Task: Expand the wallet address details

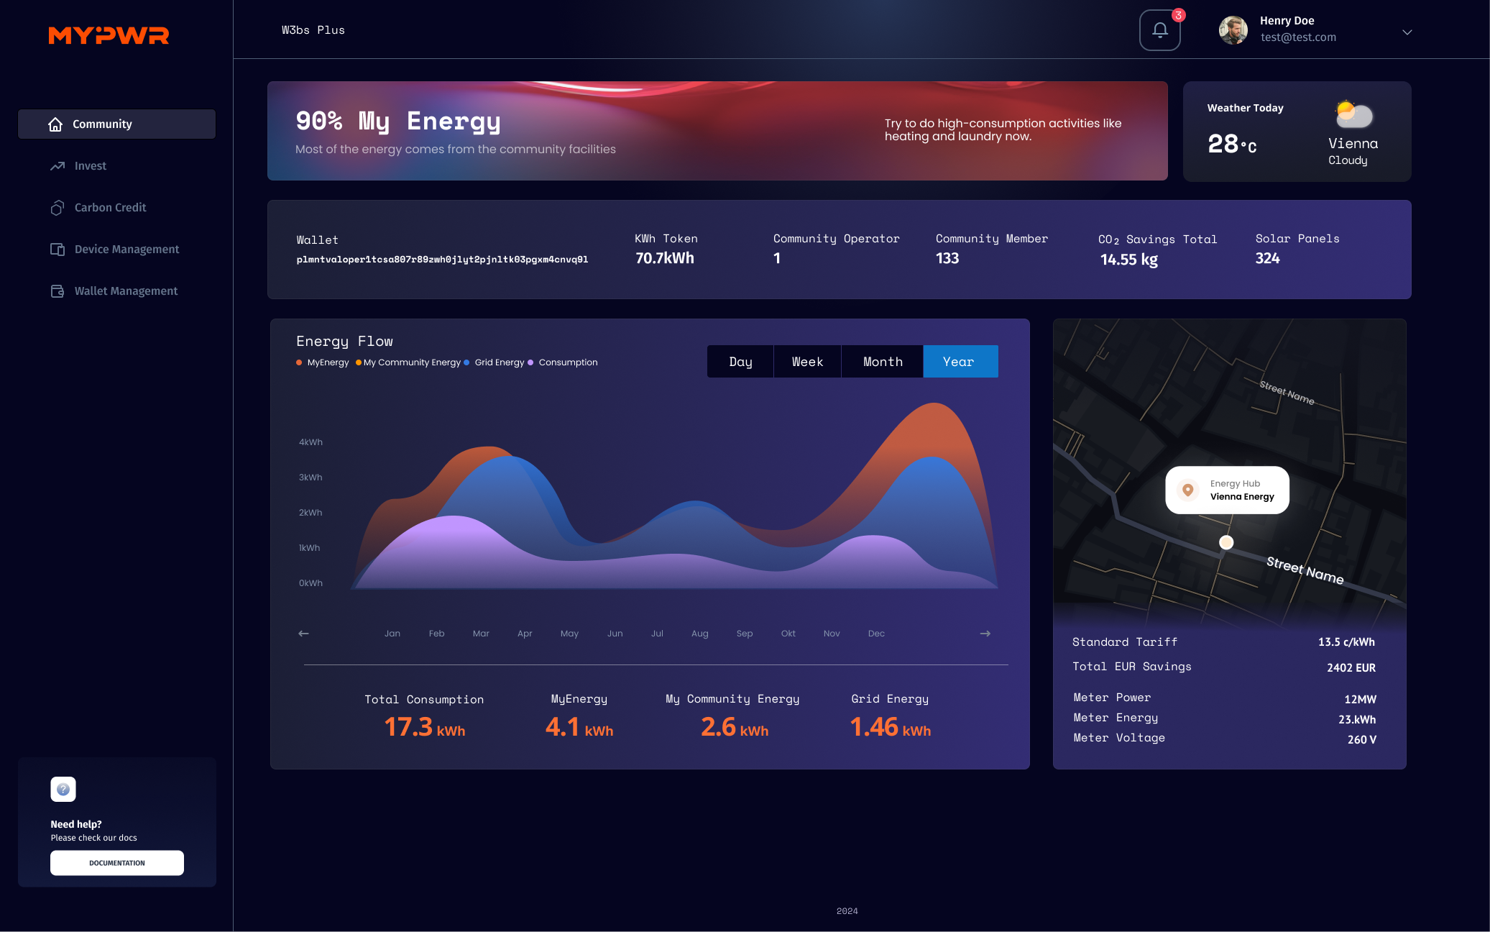Action: click(x=443, y=259)
